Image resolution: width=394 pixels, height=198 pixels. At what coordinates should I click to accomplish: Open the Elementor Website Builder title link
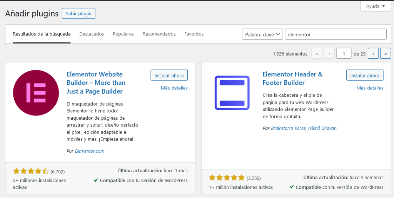96,83
